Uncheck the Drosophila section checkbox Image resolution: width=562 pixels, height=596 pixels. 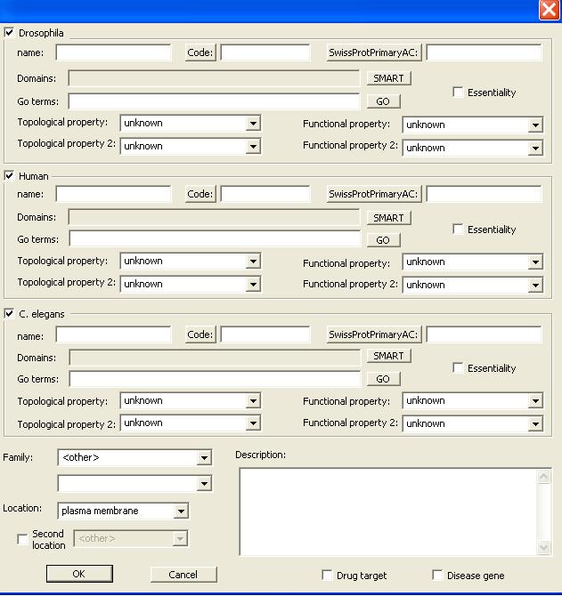click(10, 33)
